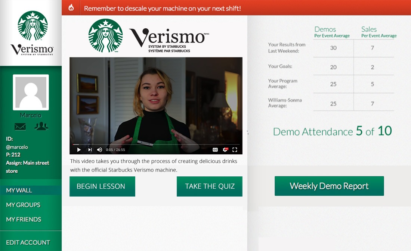Viewport: 411px width, 251px height.
Task: Click the Marcelo username label
Action: coord(31,115)
